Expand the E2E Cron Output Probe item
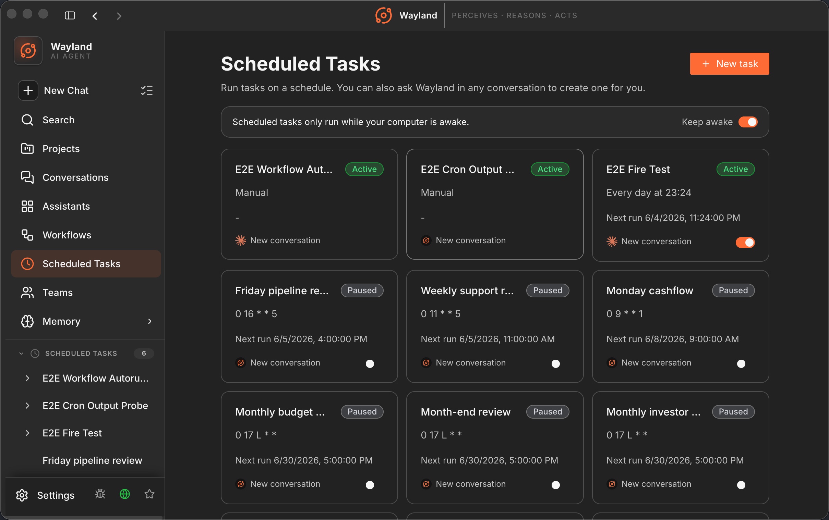 [x=27, y=406]
